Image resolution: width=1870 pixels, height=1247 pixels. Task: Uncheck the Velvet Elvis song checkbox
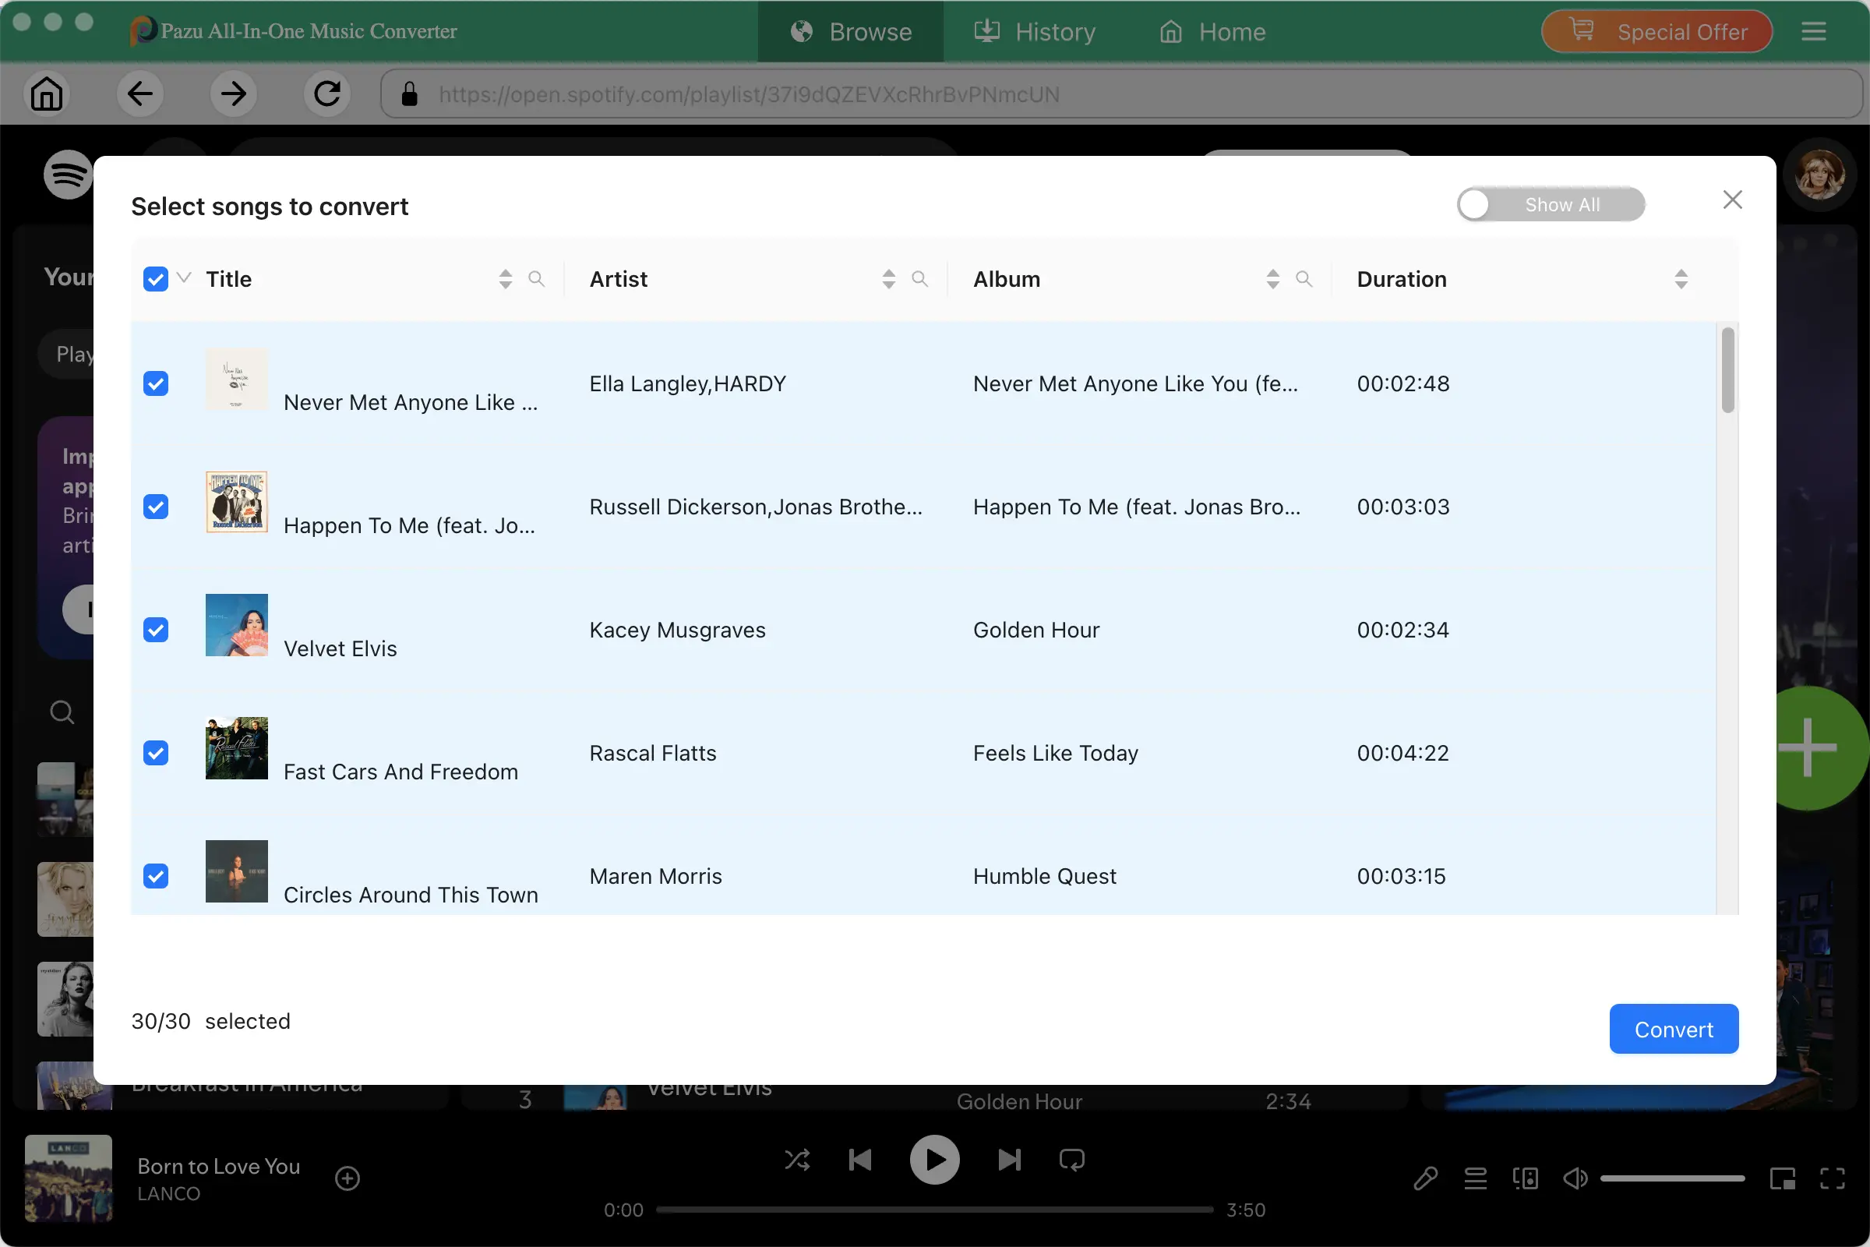pyautogui.click(x=156, y=630)
